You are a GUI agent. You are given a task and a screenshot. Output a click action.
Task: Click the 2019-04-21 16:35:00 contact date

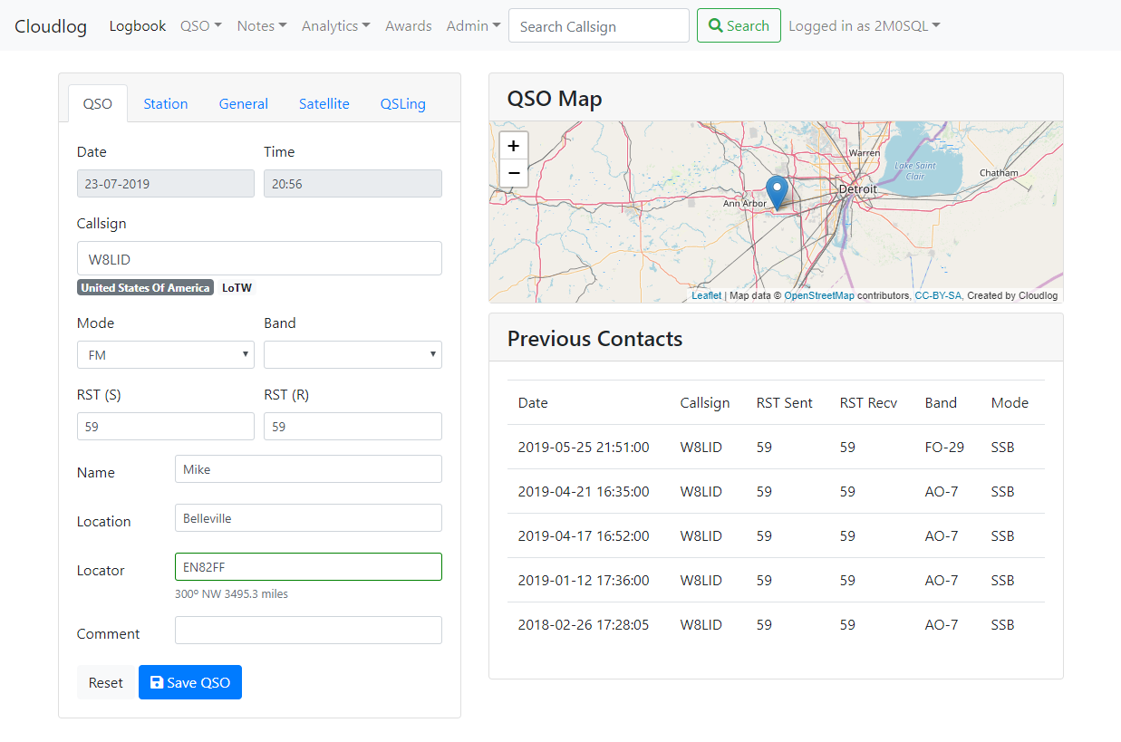coord(584,492)
